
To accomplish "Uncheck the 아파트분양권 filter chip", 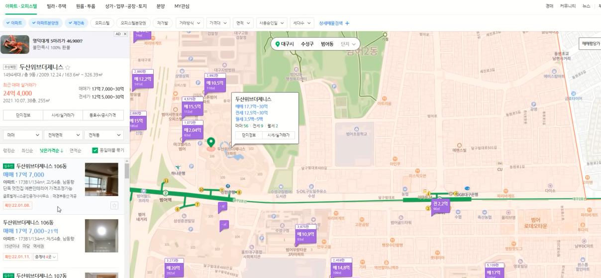I will pos(45,23).
